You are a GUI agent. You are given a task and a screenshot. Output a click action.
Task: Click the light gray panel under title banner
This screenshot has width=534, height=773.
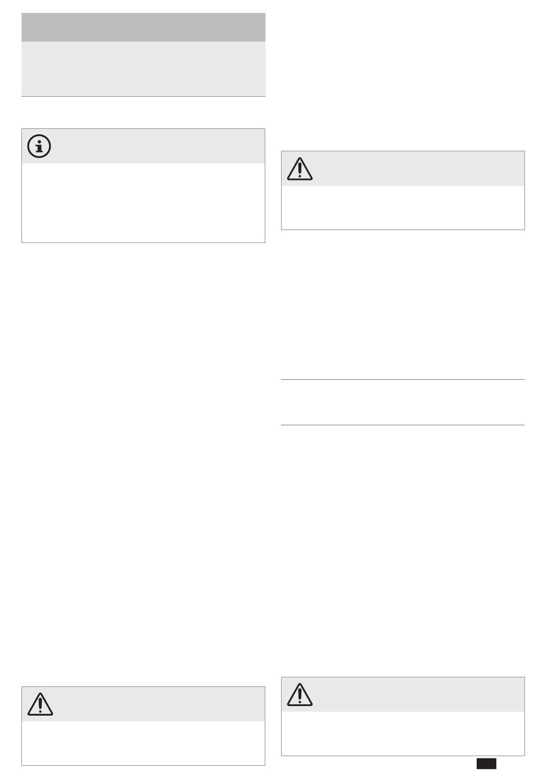click(x=143, y=69)
